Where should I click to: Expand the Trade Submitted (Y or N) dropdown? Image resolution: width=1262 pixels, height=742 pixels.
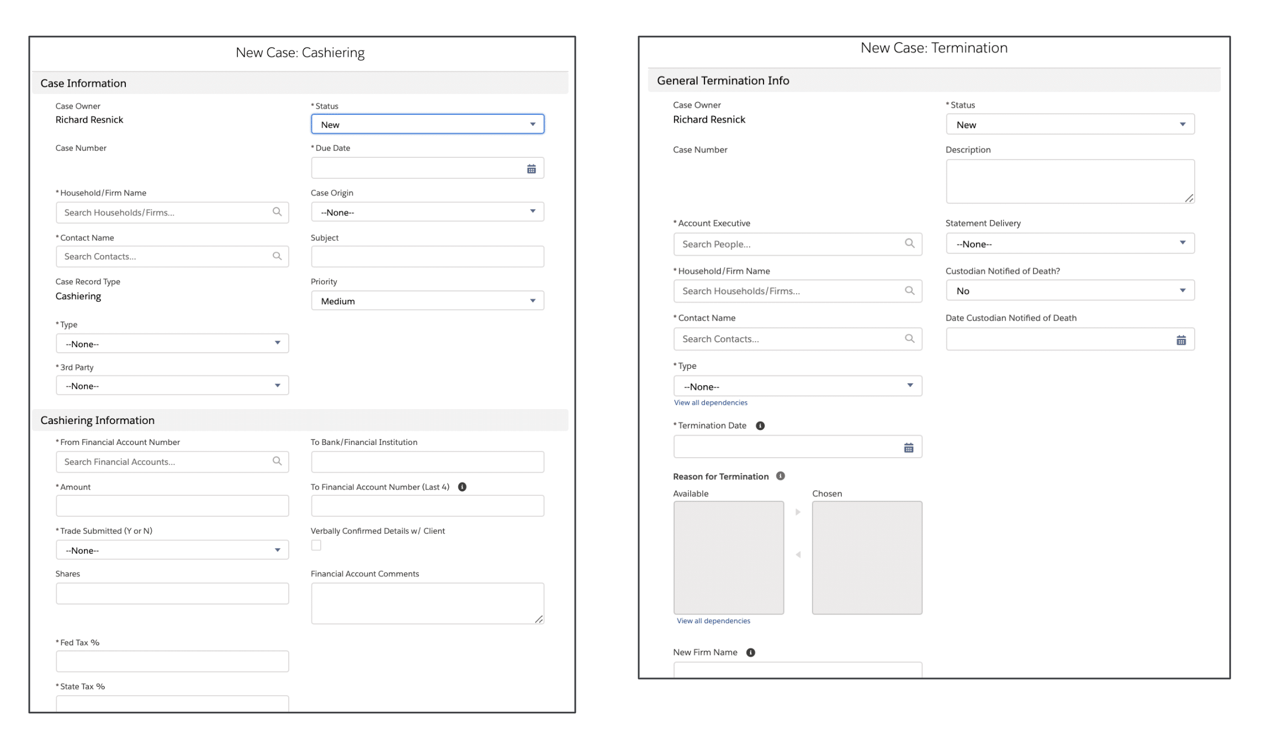[172, 550]
